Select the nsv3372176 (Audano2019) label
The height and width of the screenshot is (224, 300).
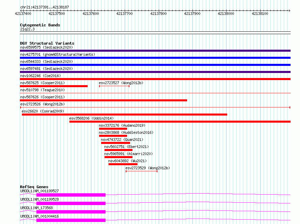(x=122, y=125)
